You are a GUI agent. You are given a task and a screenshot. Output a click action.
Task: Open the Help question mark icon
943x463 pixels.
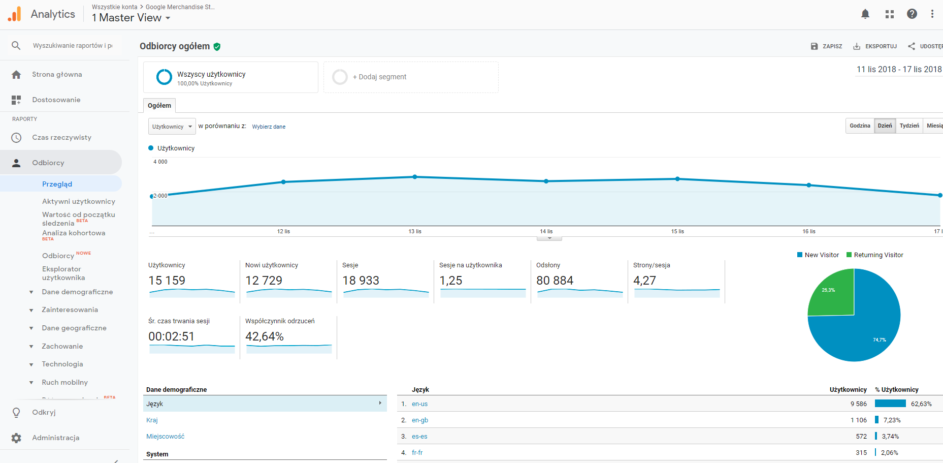pos(912,14)
